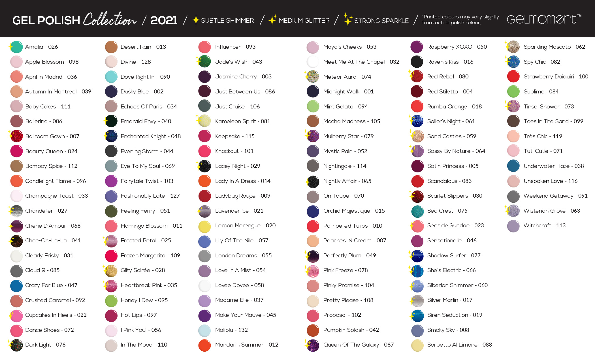
Task: Click the GelMoment logo
Action: tap(544, 19)
